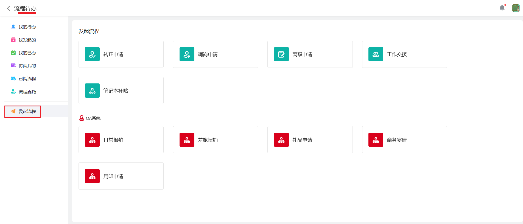
Task: Click the 工作交接 people icon
Action: 376,54
